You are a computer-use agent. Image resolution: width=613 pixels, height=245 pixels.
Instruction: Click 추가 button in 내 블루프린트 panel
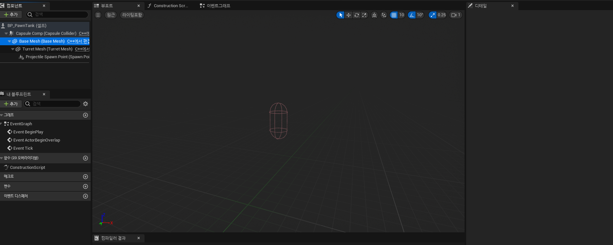(11, 104)
